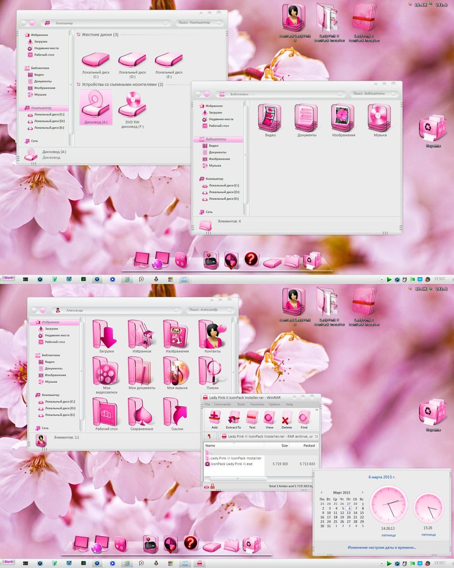Select the Дисковод (A:) drive icon
Image resolution: width=454 pixels, height=568 pixels.
95,105
